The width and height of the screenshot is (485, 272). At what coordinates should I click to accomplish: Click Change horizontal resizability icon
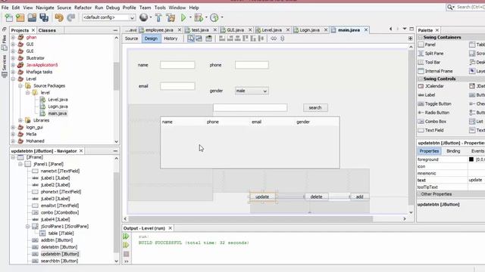(x=274, y=39)
